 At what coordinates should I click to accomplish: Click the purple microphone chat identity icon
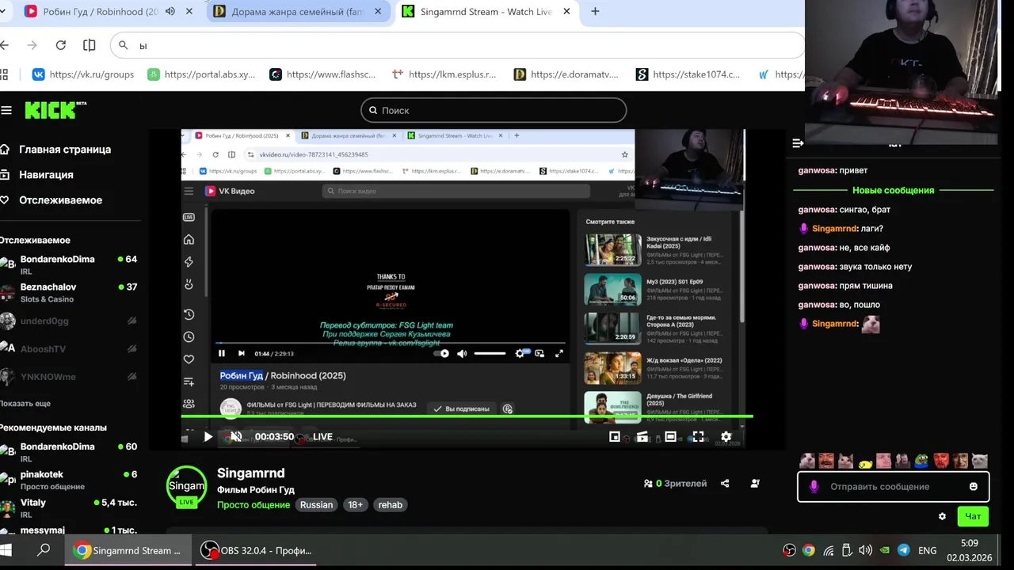coord(814,487)
